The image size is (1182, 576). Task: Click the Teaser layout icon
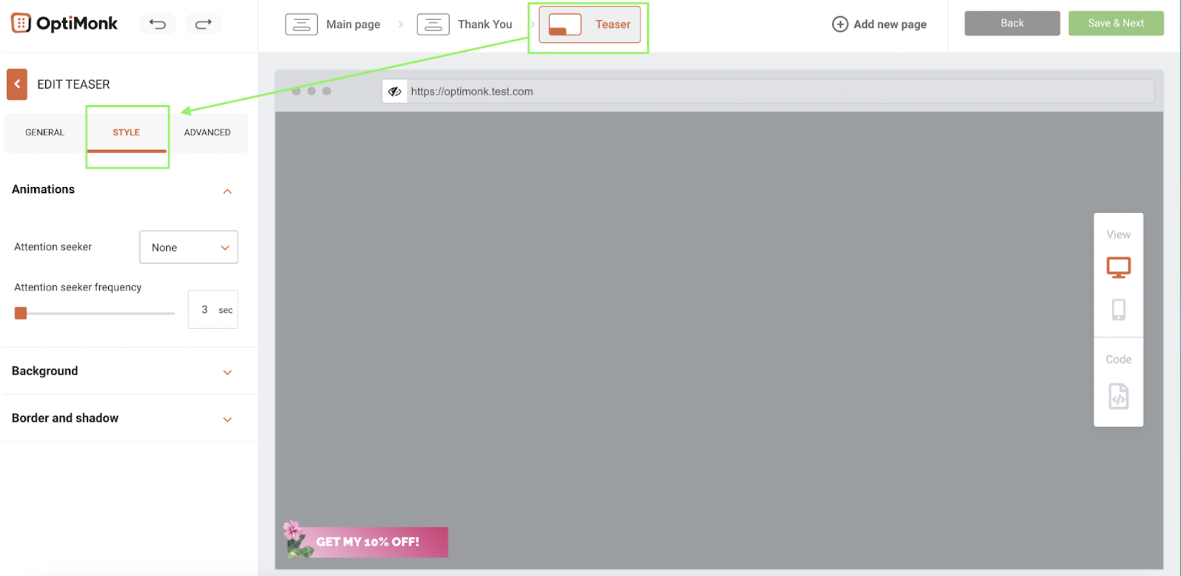pyautogui.click(x=564, y=25)
